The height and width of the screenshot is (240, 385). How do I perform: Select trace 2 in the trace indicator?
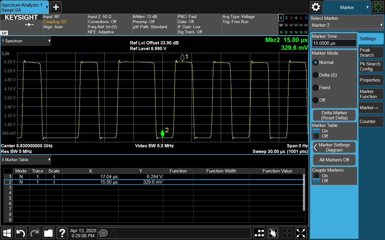pyautogui.click(x=286, y=18)
